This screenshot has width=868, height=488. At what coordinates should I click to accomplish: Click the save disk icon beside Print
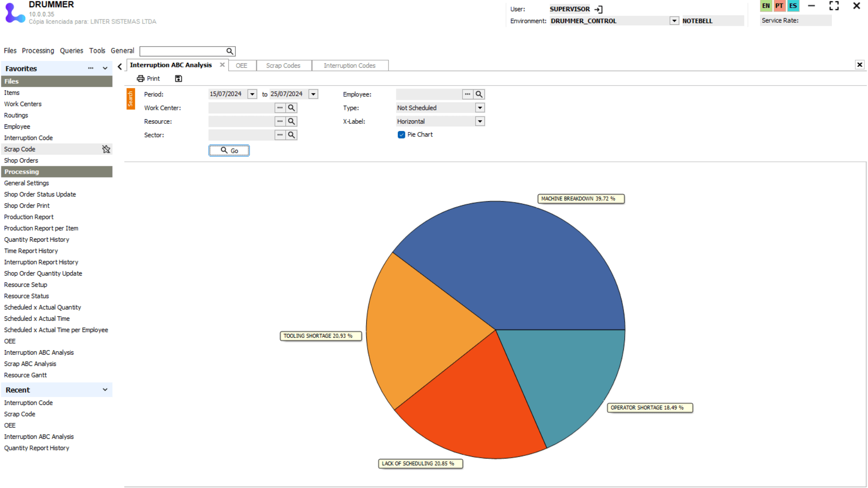click(179, 79)
